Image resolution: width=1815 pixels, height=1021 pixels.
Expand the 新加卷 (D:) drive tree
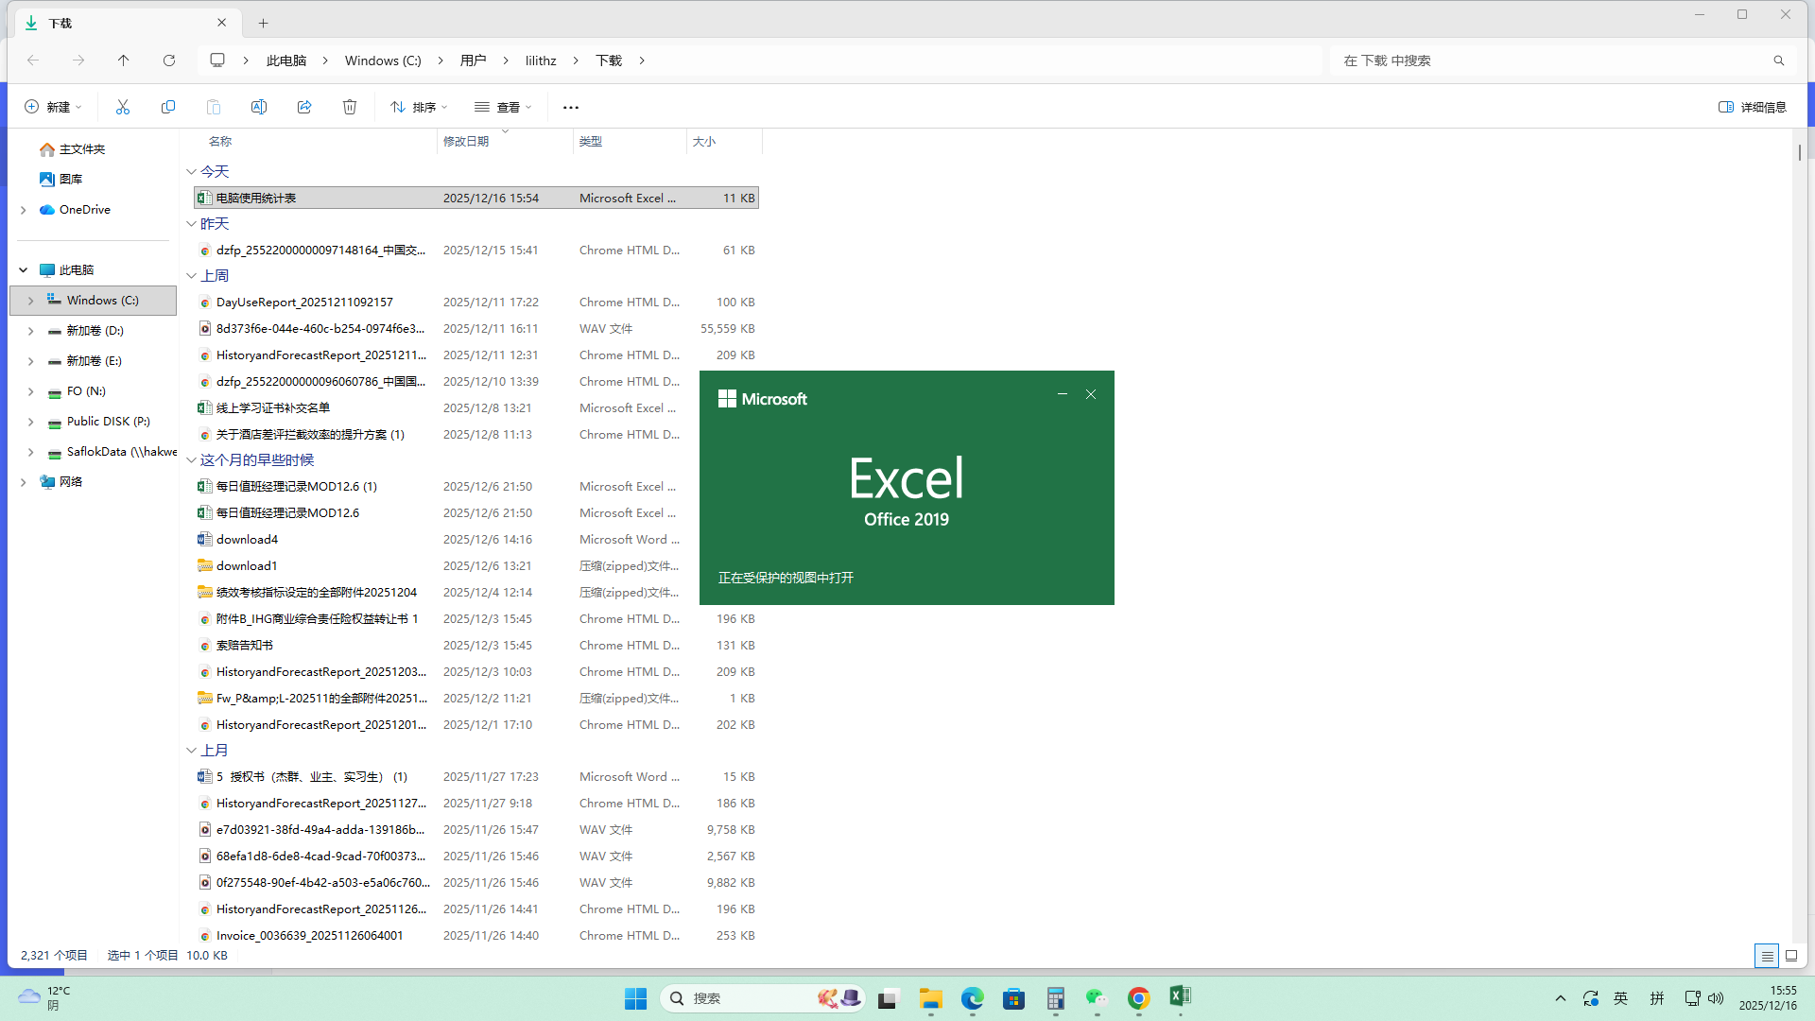click(x=31, y=331)
